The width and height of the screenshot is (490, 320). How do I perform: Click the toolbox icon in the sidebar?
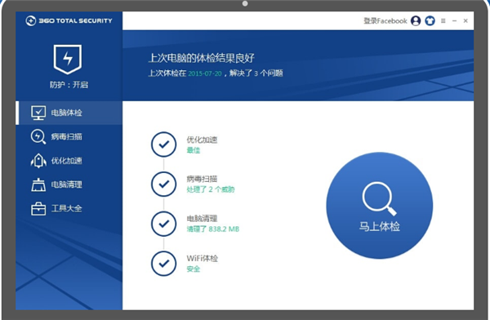point(38,208)
